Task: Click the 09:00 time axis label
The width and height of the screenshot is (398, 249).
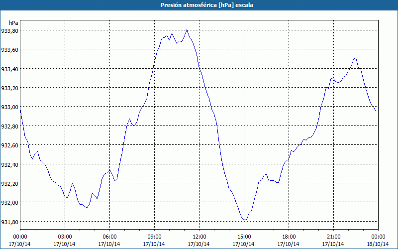Action: pyautogui.click(x=154, y=237)
